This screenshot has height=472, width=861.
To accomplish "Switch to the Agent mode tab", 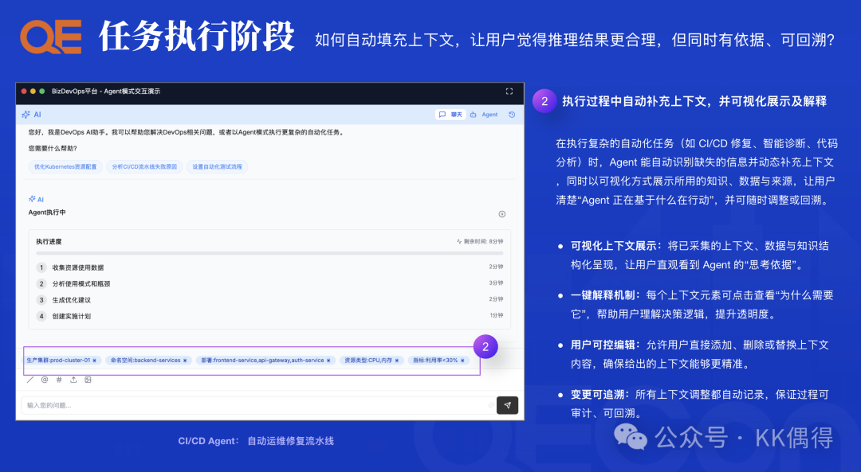I will pos(485,115).
